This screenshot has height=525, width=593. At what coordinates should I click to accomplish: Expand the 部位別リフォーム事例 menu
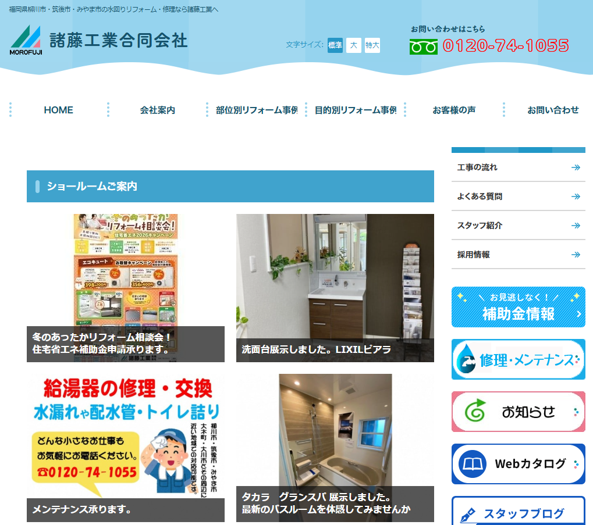[256, 110]
